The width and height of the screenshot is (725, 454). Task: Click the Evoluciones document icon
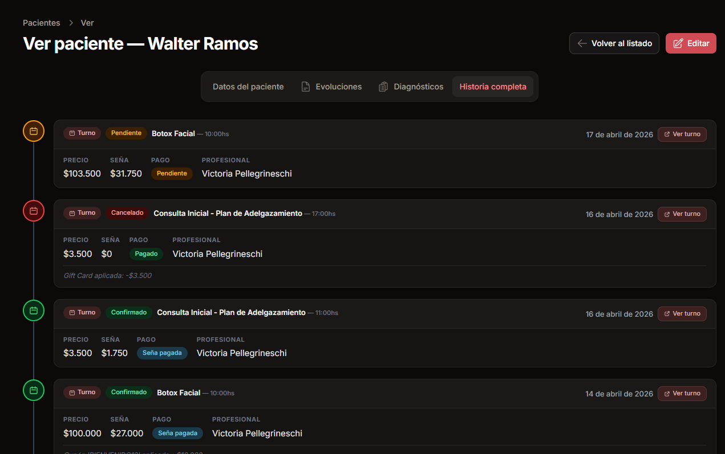point(306,87)
